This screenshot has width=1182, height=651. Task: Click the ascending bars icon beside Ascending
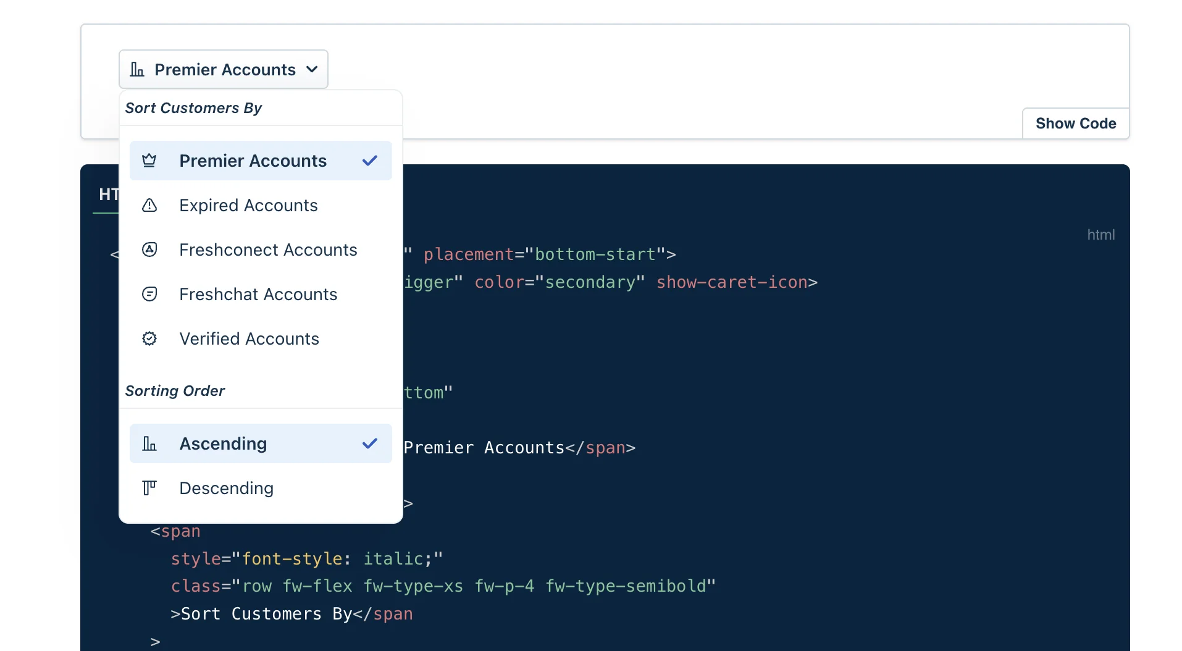pos(149,443)
